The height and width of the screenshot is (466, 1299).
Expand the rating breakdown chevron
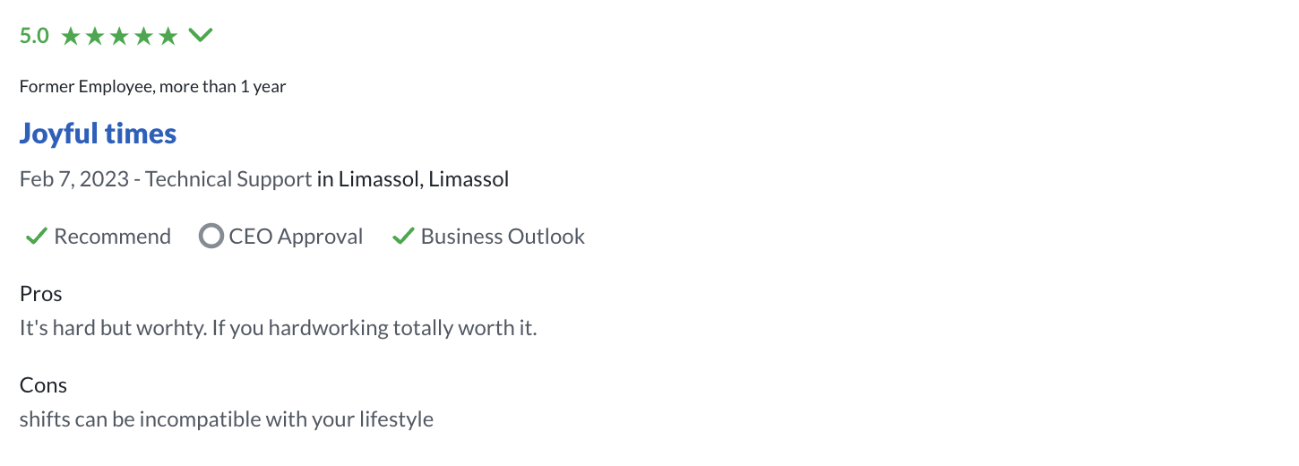(x=201, y=36)
